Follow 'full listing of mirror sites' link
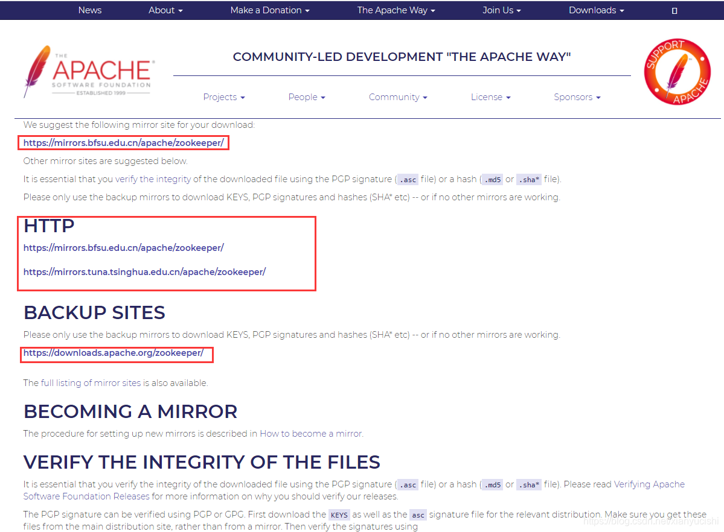 tap(91, 383)
